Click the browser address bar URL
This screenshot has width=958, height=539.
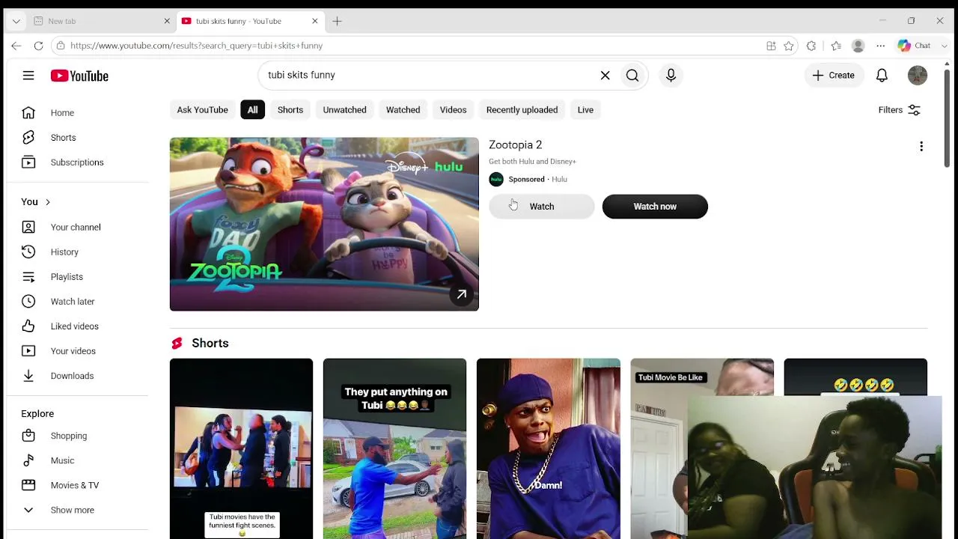[x=196, y=46]
